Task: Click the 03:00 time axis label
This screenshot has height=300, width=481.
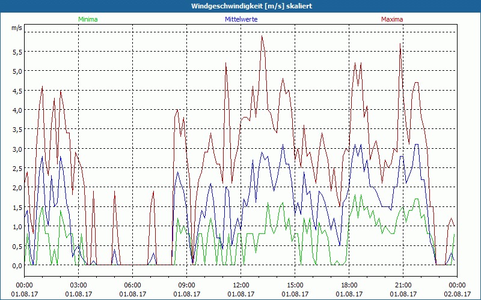Action: pyautogui.click(x=79, y=286)
